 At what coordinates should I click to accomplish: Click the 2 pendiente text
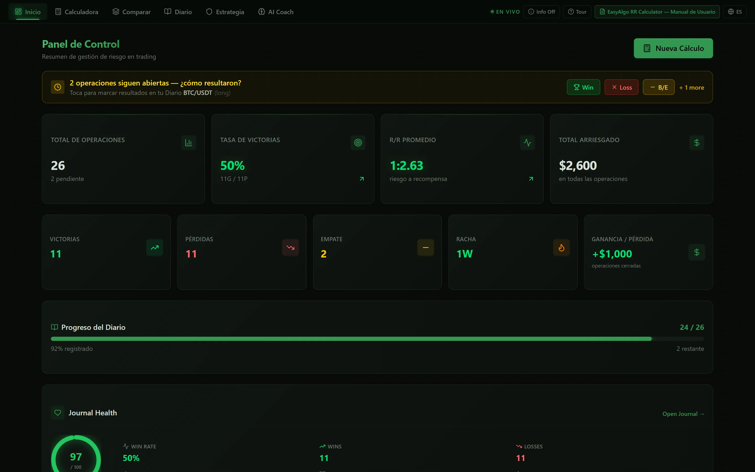(x=67, y=179)
